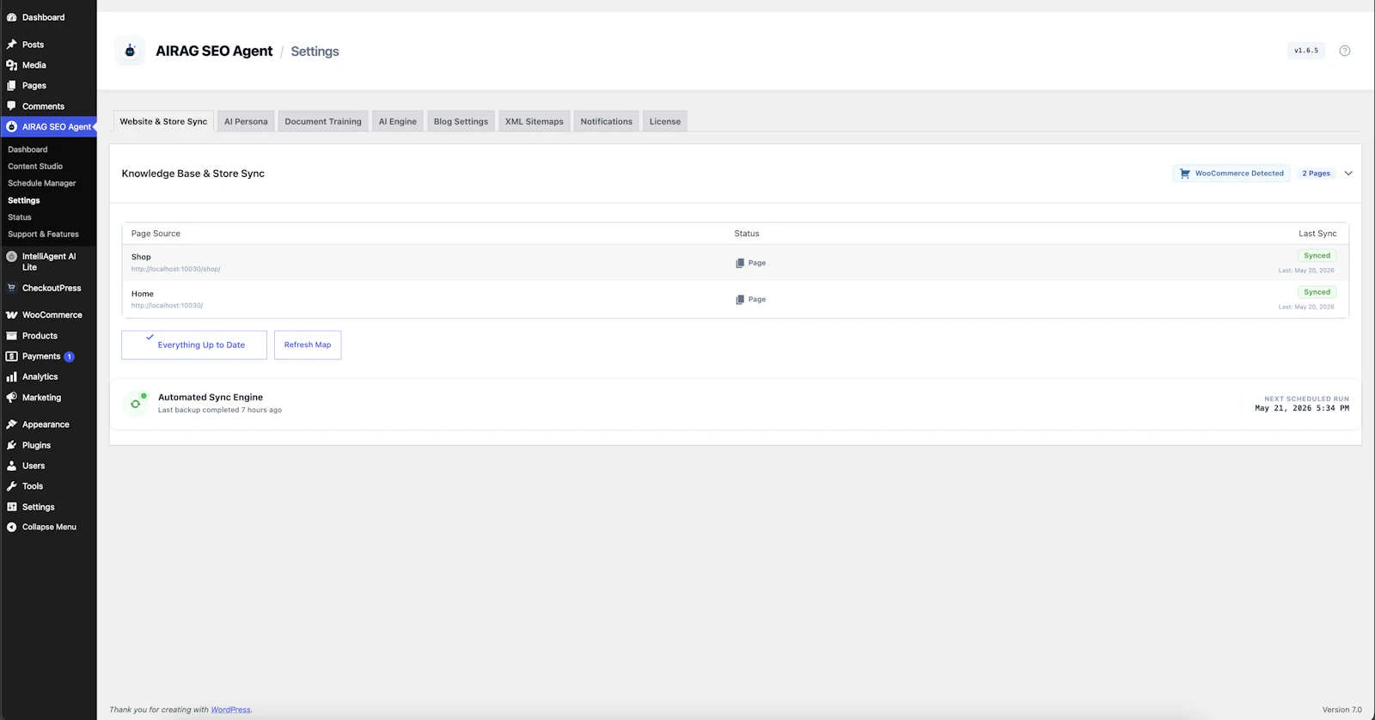Click the Products box icon
This screenshot has width=1375, height=720.
pyautogui.click(x=12, y=336)
